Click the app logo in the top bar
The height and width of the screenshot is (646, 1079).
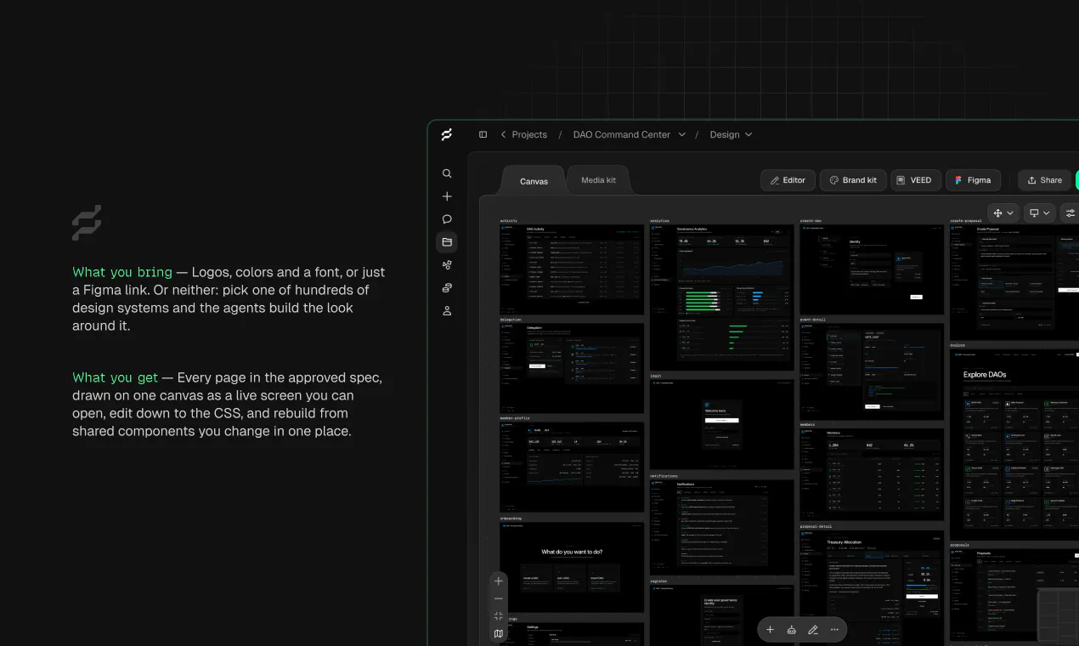pyautogui.click(x=447, y=134)
